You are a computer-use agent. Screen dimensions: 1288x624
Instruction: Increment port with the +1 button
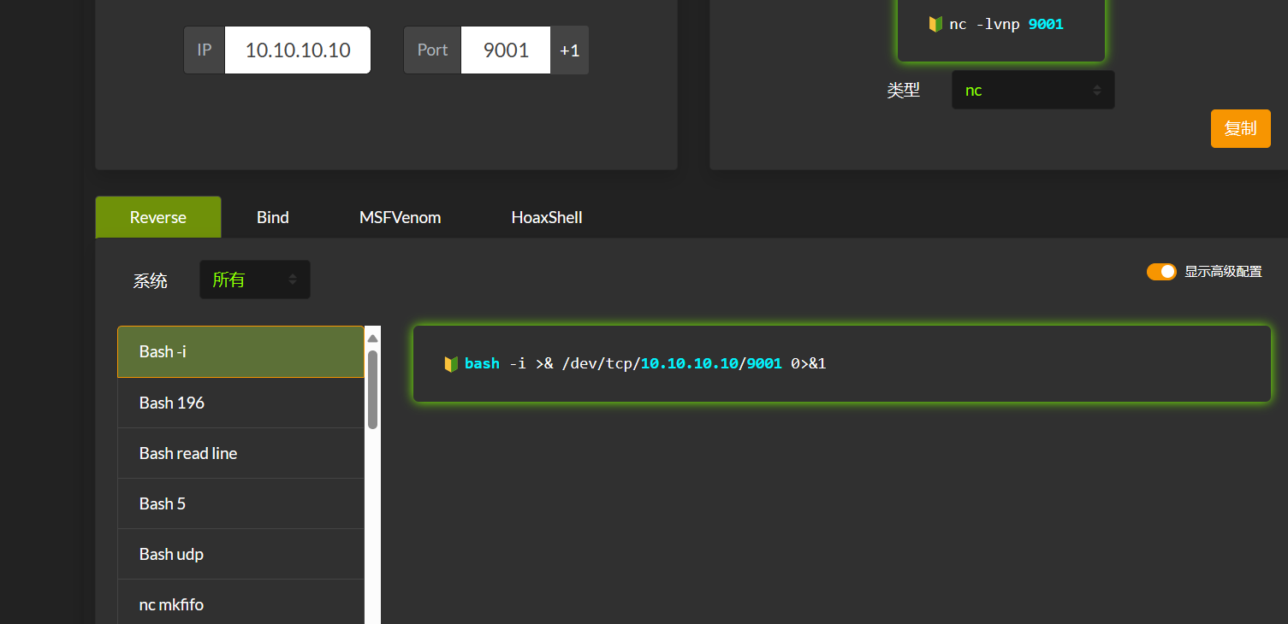[569, 50]
